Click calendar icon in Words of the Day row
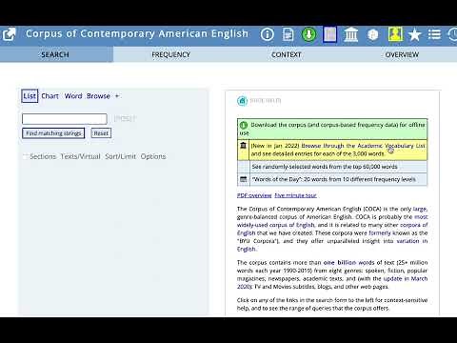The height and width of the screenshot is (343, 457). 243,179
